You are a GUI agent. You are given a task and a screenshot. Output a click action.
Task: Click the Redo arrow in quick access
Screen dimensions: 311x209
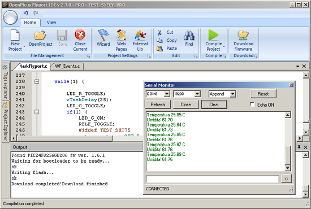pos(36,13)
